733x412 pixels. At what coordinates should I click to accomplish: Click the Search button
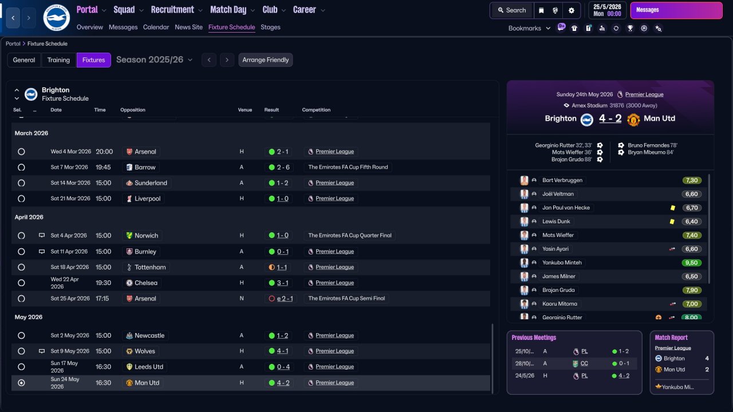511,10
